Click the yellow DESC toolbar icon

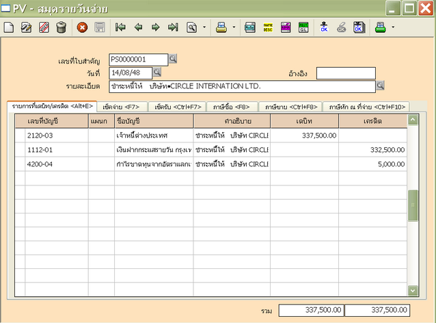click(x=268, y=28)
